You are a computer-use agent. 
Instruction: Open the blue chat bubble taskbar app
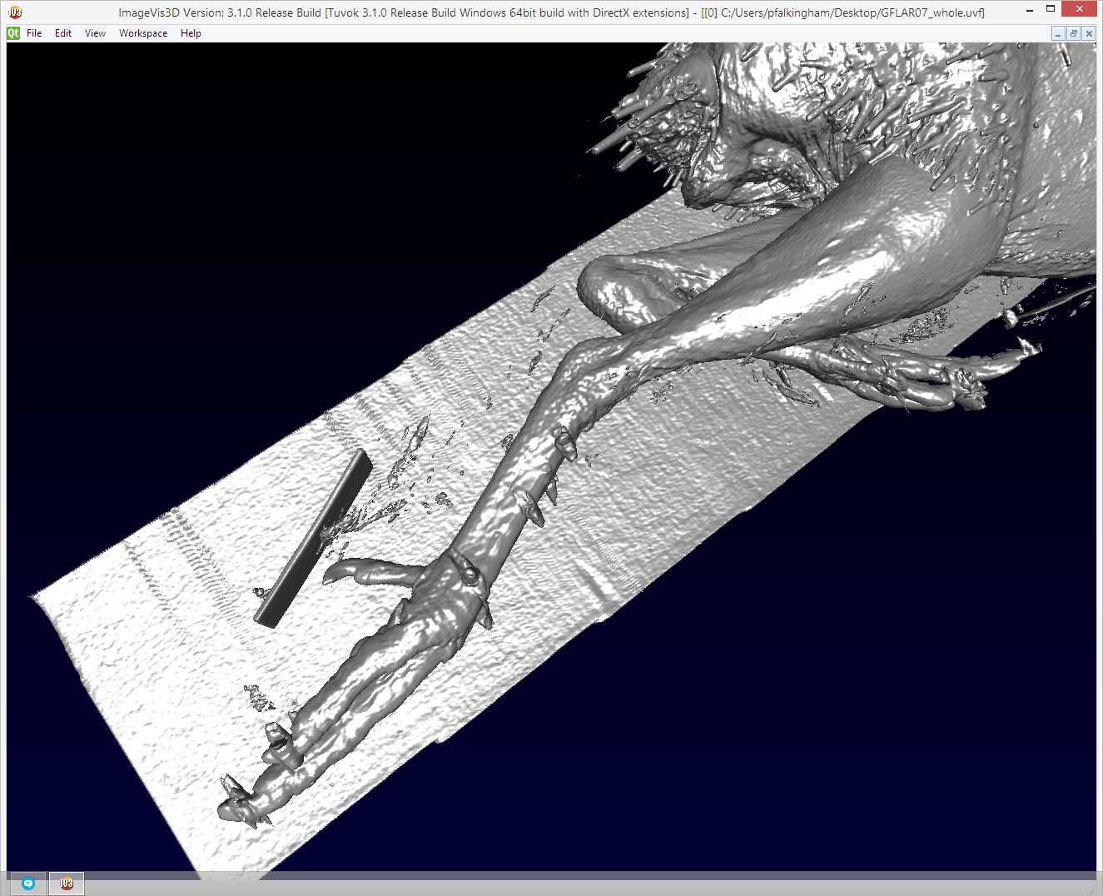28,884
